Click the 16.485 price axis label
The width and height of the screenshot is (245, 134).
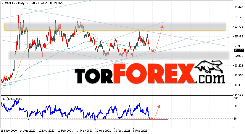(239, 85)
